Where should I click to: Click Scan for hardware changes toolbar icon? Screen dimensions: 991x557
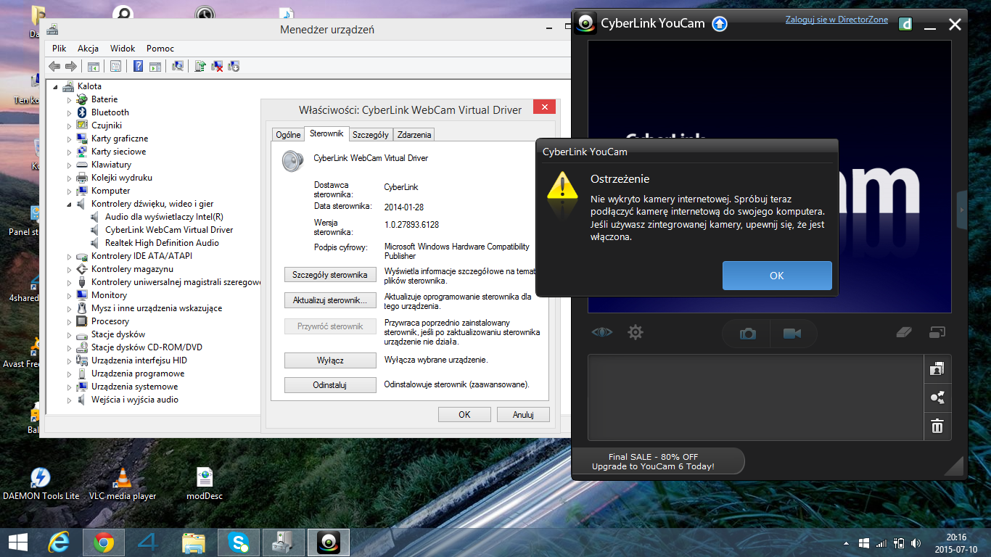point(178,66)
